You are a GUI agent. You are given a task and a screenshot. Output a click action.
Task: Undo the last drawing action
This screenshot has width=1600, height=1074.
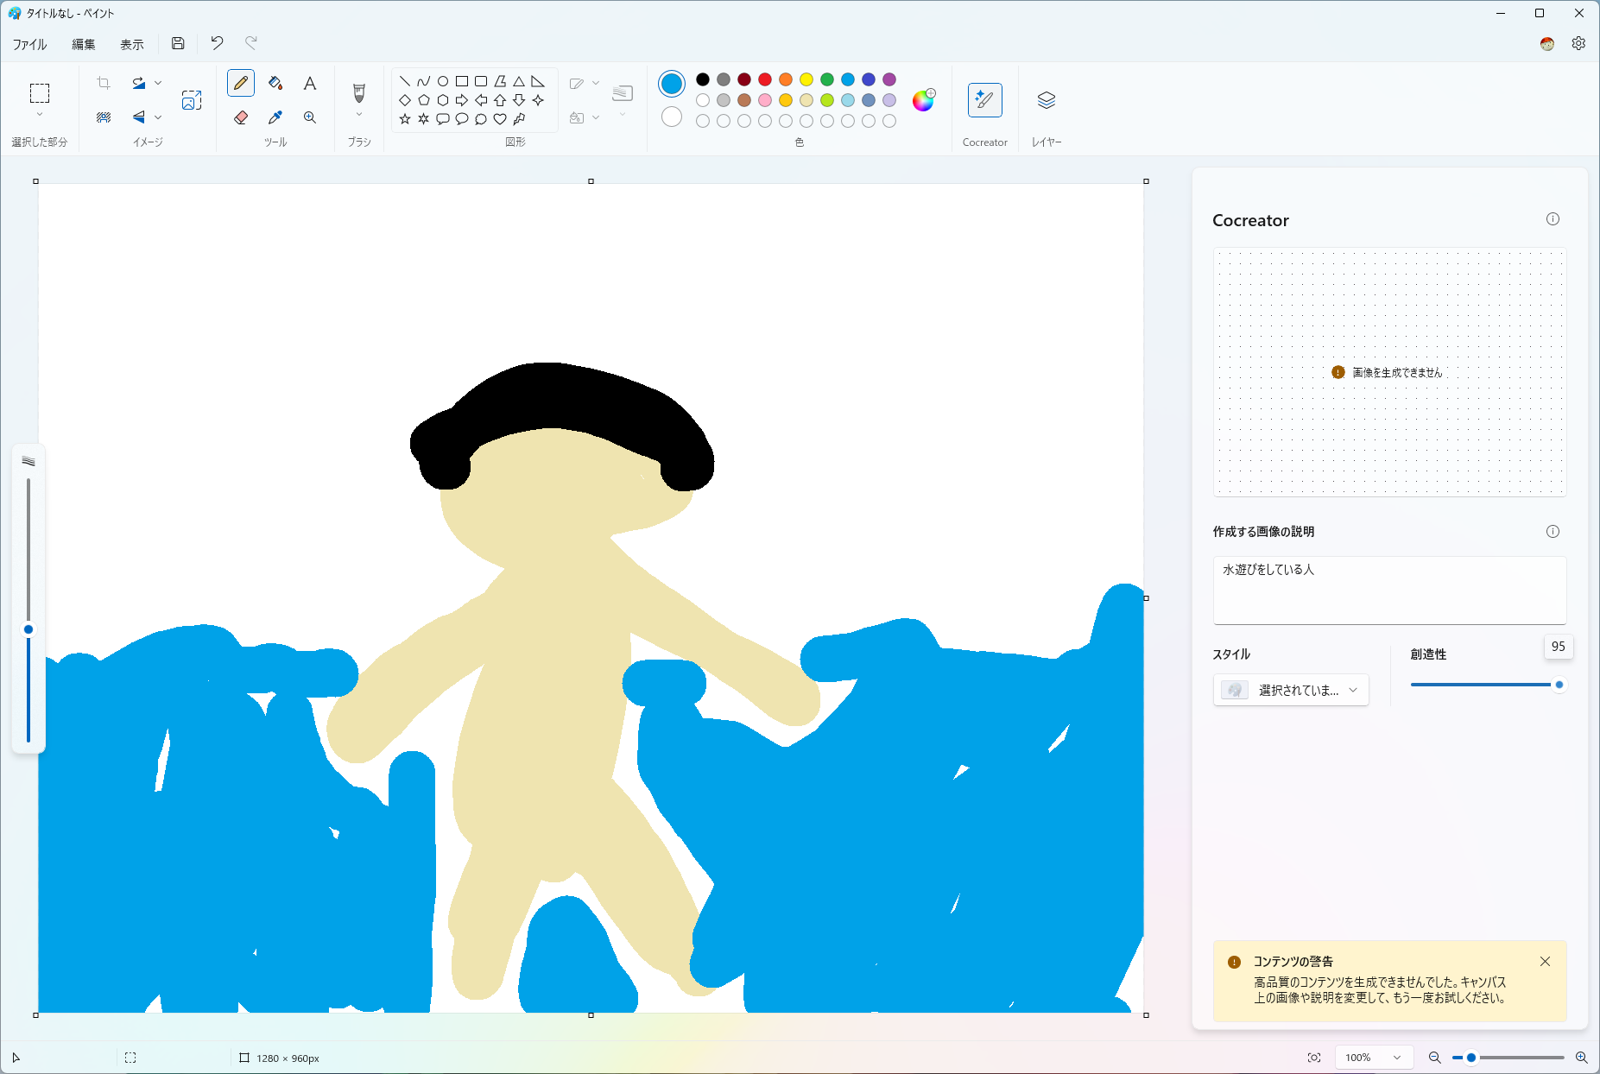(216, 42)
